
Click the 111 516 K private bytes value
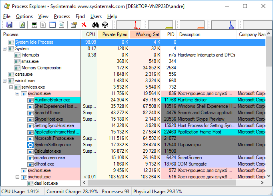click(x=118, y=138)
